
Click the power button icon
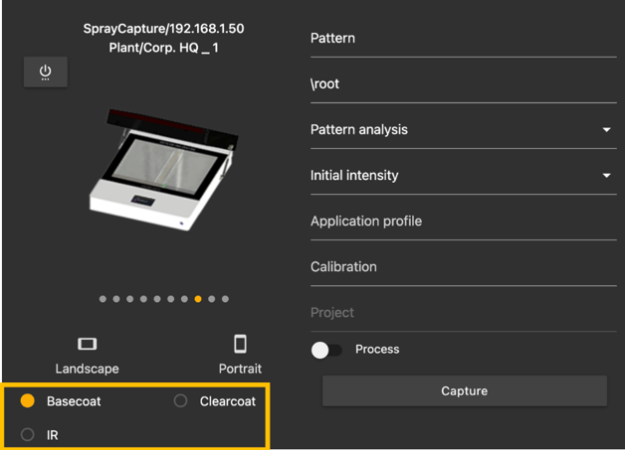tap(46, 73)
